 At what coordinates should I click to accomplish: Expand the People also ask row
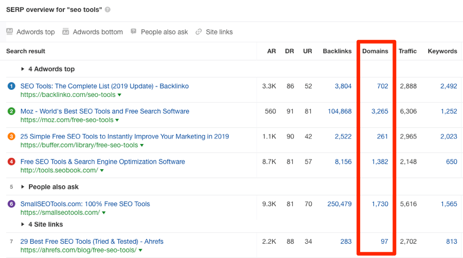(23, 187)
